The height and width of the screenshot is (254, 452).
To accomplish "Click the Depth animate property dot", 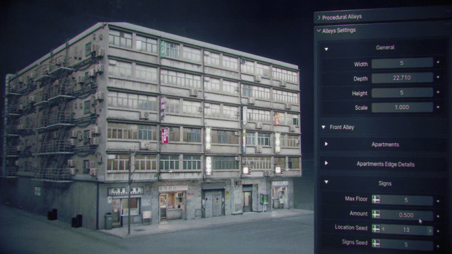I will point(438,77).
